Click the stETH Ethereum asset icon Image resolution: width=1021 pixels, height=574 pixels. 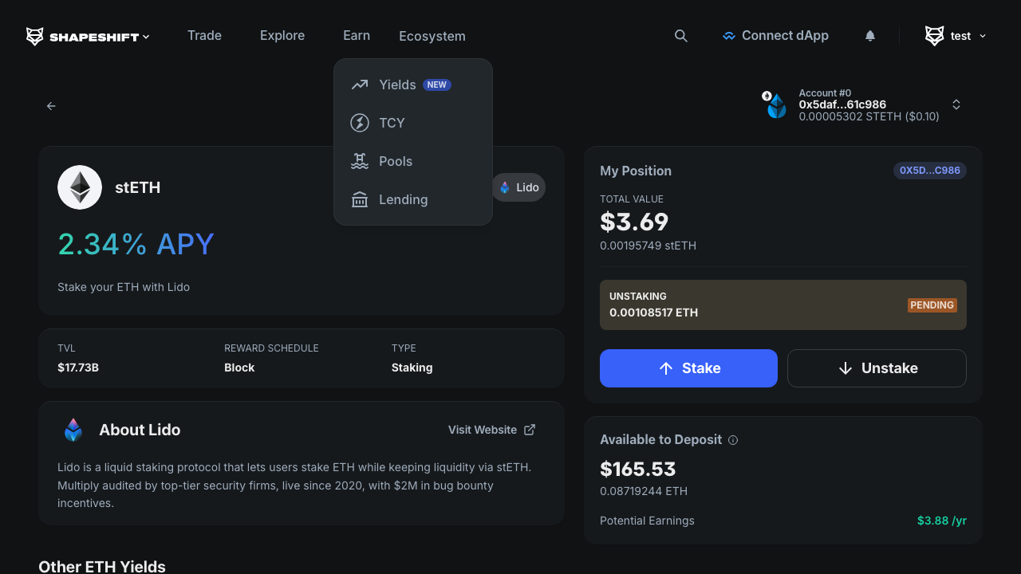tap(80, 187)
